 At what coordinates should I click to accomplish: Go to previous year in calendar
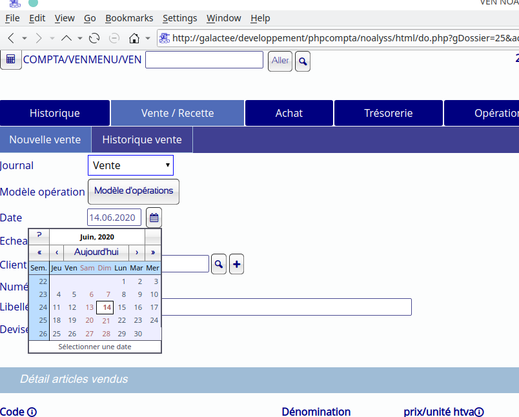click(x=39, y=252)
